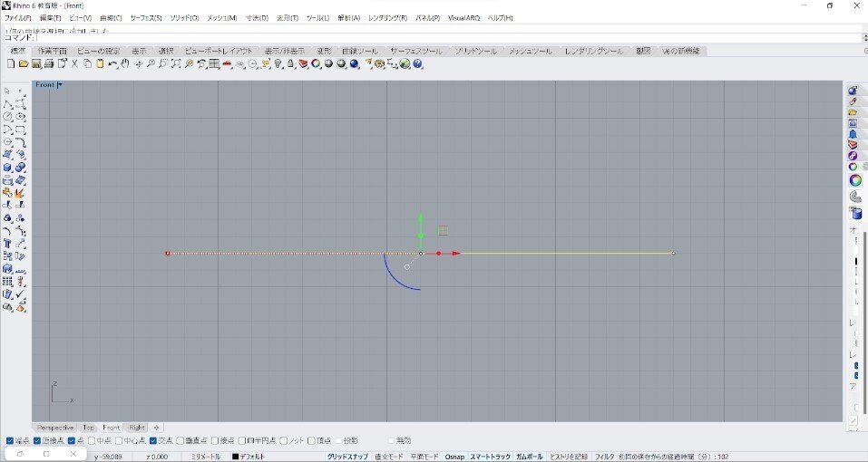
Task: Select the Pan hand tool
Action: tap(125, 63)
